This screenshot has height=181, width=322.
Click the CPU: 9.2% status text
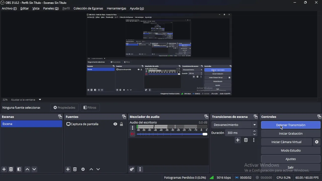(x=284, y=177)
